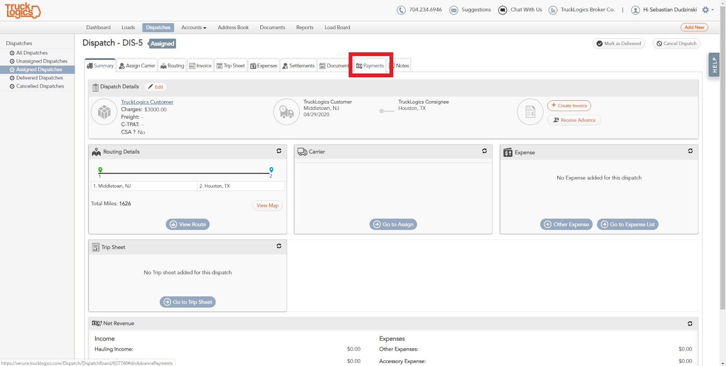Screen dimensions: 726x366
Task: Mark the dispatch as Delivered
Action: [x=619, y=44]
